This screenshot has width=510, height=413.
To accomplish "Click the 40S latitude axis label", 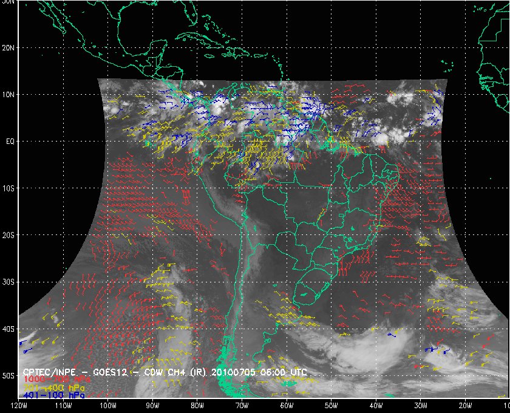I will [x=9, y=329].
